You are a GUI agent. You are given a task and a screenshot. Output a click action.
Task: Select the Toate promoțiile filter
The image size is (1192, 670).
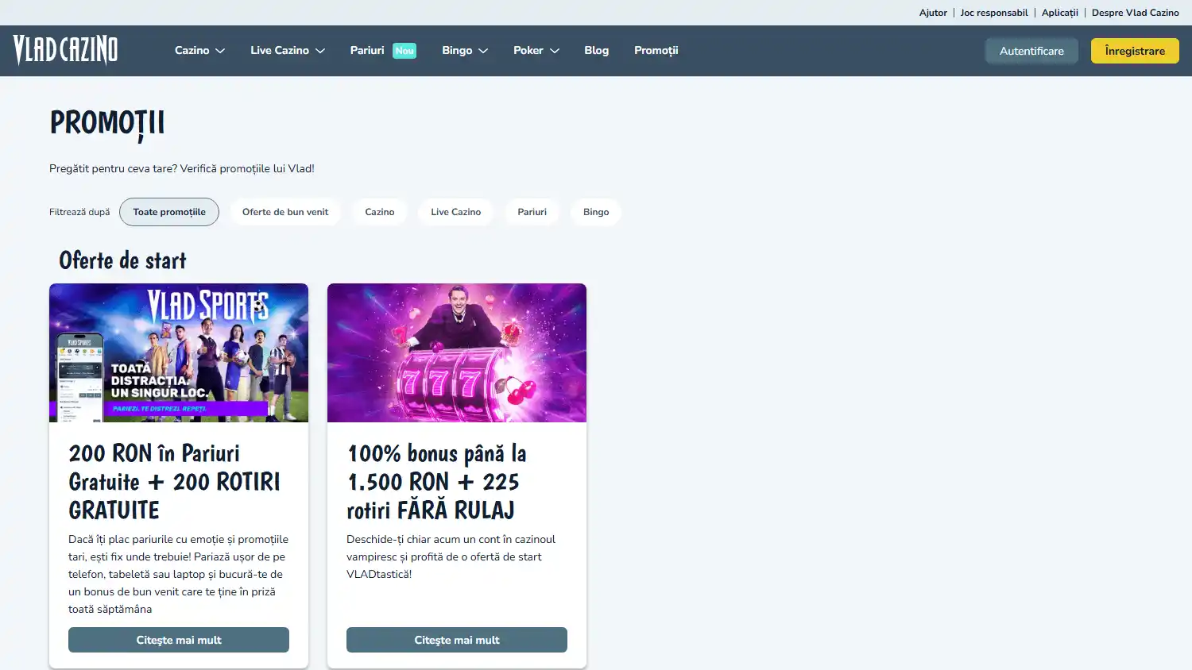coord(169,212)
